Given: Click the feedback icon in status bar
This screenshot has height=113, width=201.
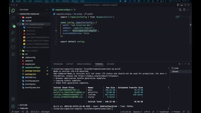Looking at the screenshot, I should coord(184,112).
